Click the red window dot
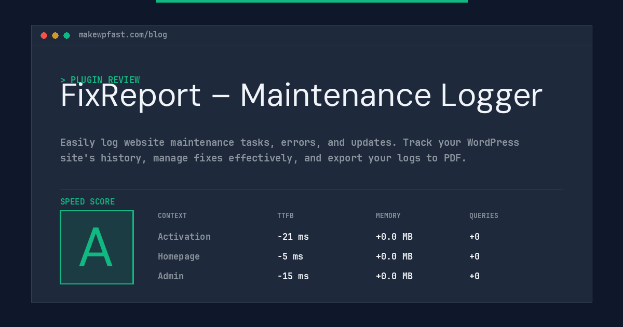The image size is (623, 327). pos(44,35)
